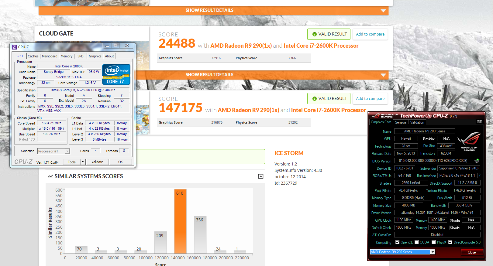The height and width of the screenshot is (266, 493).
Task: Select the CPU tab in CPU-Z
Action: [x=20, y=56]
